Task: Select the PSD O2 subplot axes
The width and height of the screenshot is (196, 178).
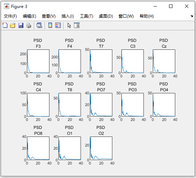Action: 101,148
